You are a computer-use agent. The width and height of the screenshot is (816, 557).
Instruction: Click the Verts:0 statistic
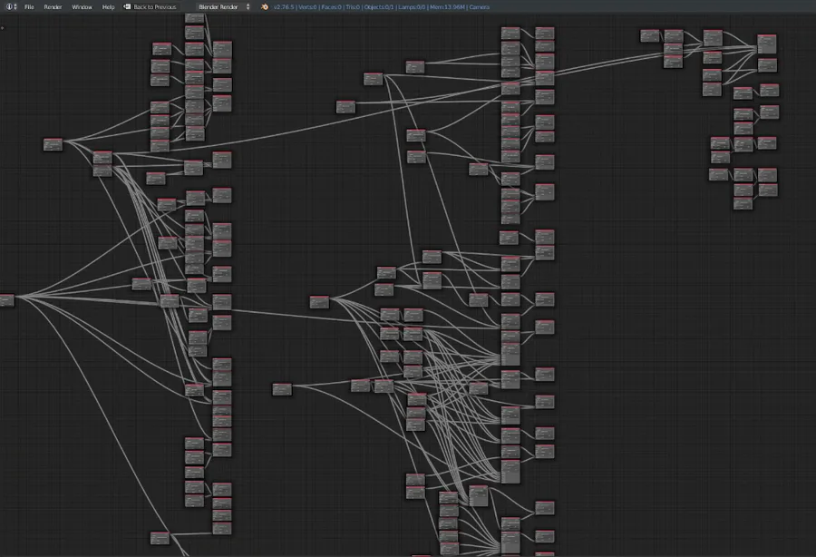pyautogui.click(x=307, y=6)
